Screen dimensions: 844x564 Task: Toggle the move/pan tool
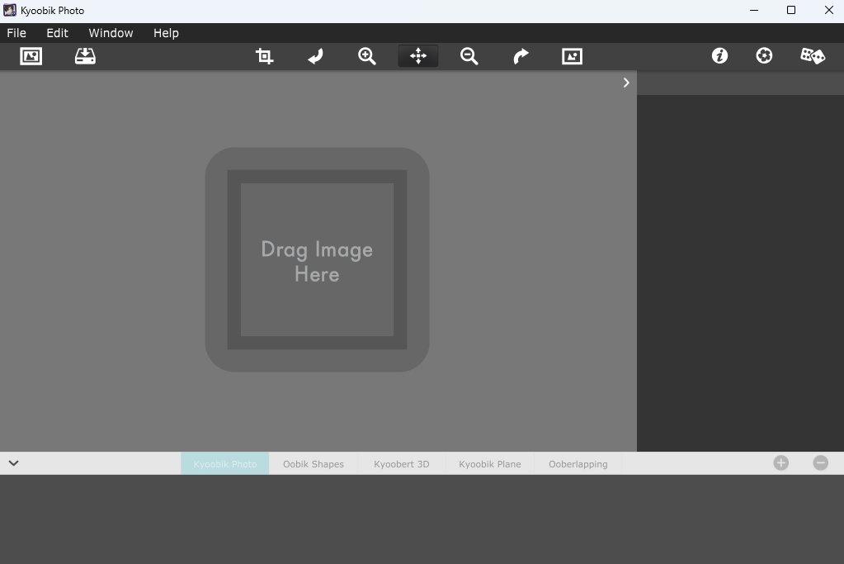tap(418, 56)
